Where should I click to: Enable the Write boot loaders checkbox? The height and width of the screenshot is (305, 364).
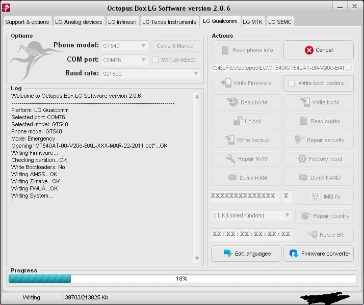tap(291, 83)
